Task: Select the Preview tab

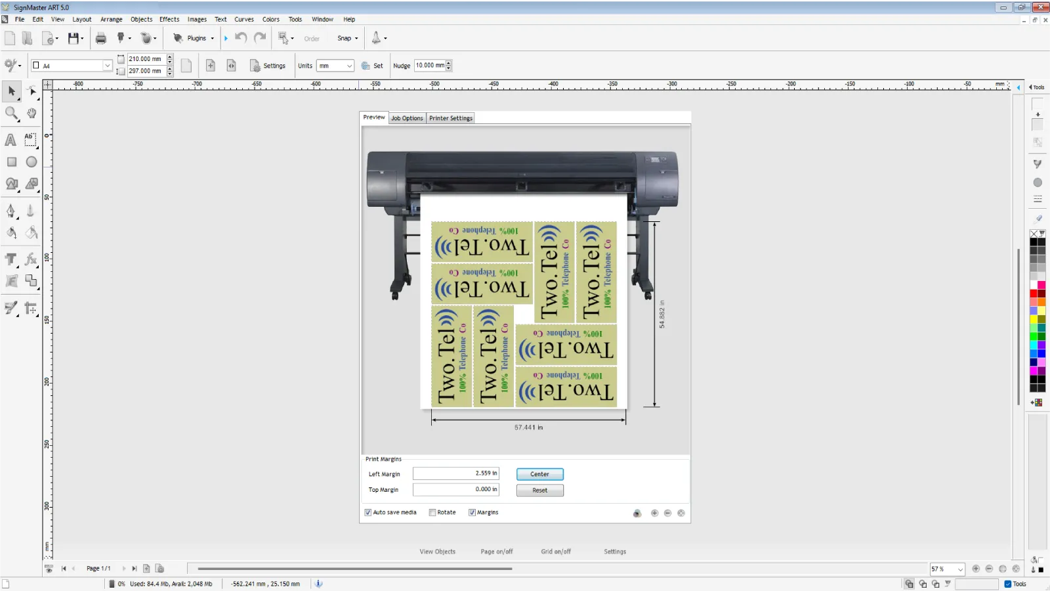Action: pos(374,117)
